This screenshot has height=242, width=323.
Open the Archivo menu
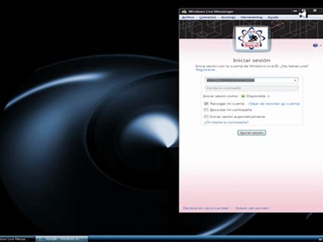coord(188,17)
